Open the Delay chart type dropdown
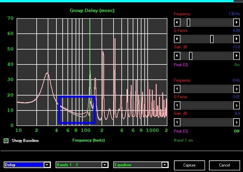The width and height of the screenshot is (243, 172). (47, 165)
